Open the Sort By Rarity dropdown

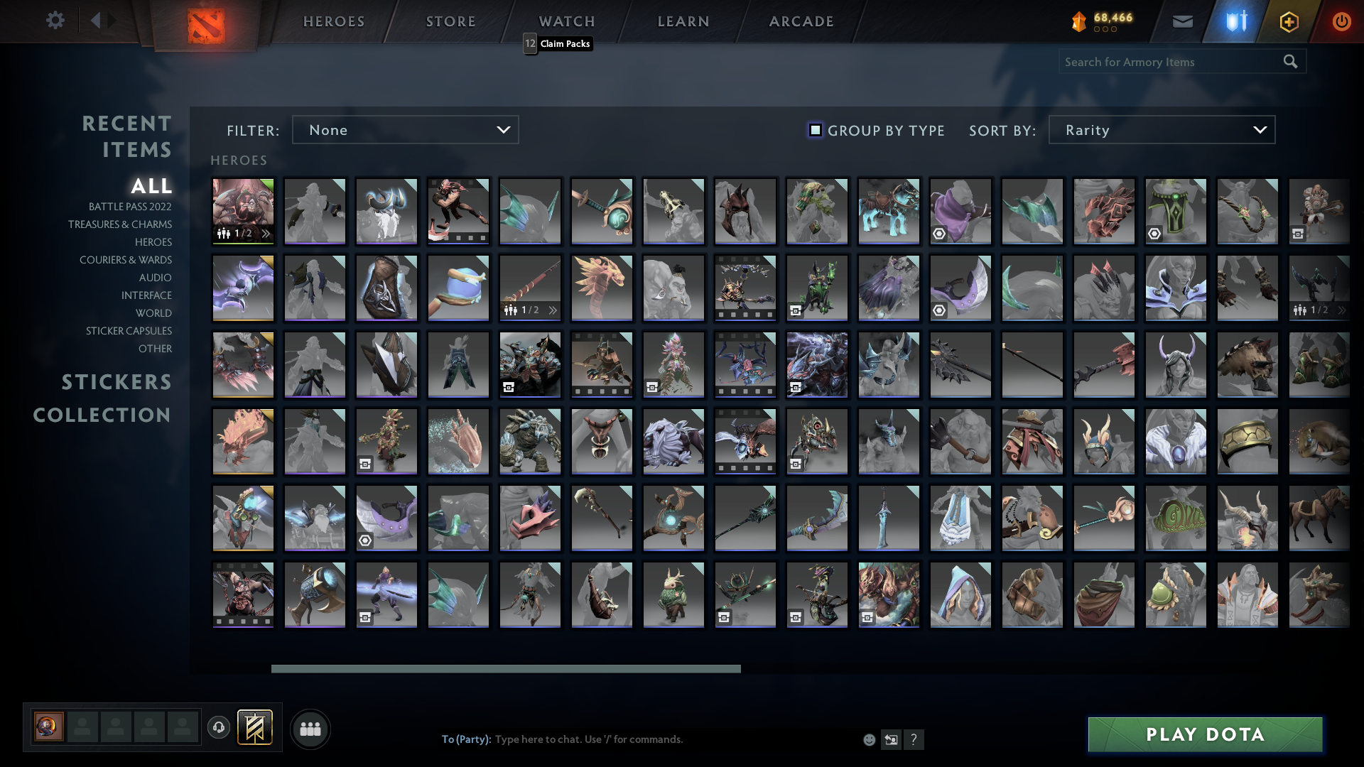[1161, 129]
